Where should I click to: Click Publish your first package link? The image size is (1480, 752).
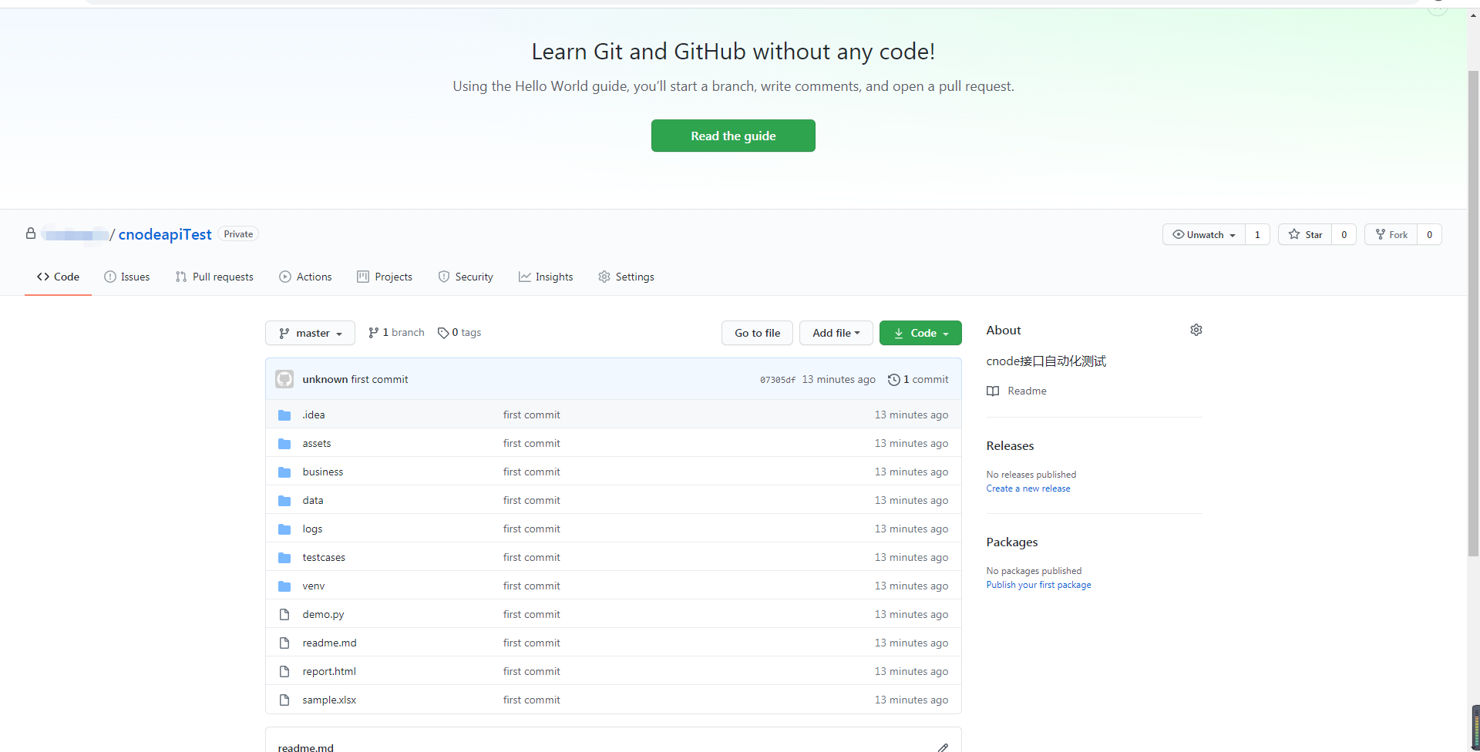(1038, 585)
